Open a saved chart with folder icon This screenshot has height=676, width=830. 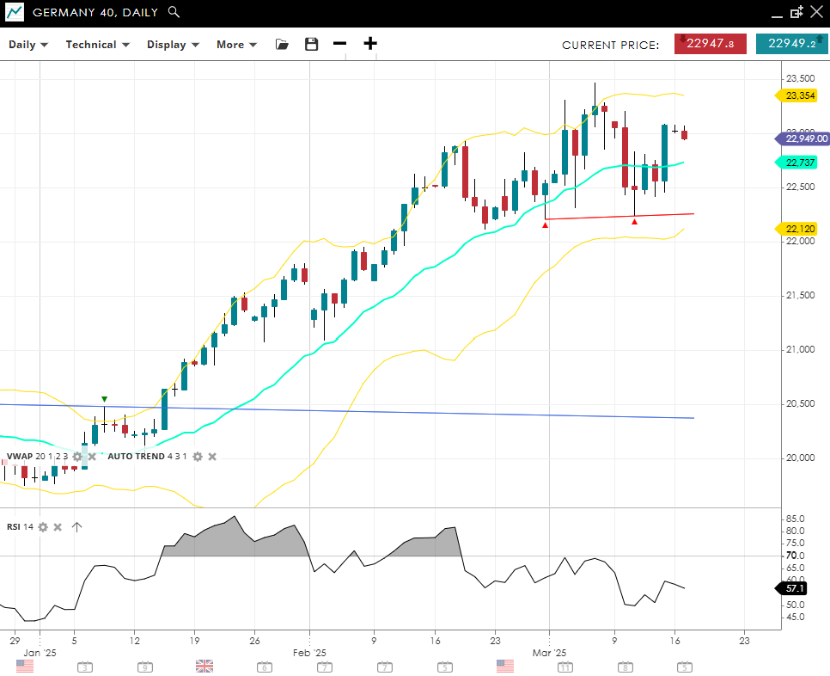click(282, 44)
